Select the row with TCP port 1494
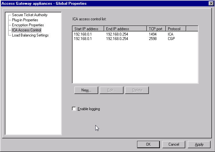 135,34
